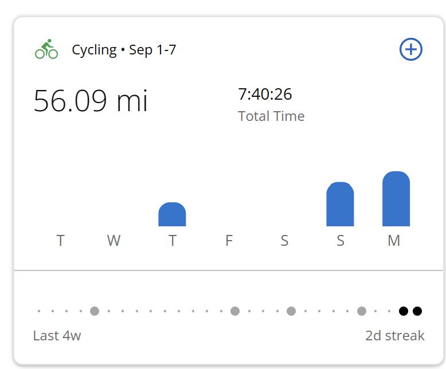Viewport: 446px width, 369px height.
Task: Select Thursday's blue activity bar
Action: click(172, 214)
